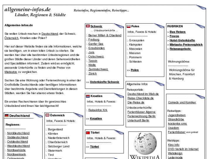This screenshot has width=213, height=159.
Task: Visit Die-Reise.de link
Action: (x=136, y=102)
